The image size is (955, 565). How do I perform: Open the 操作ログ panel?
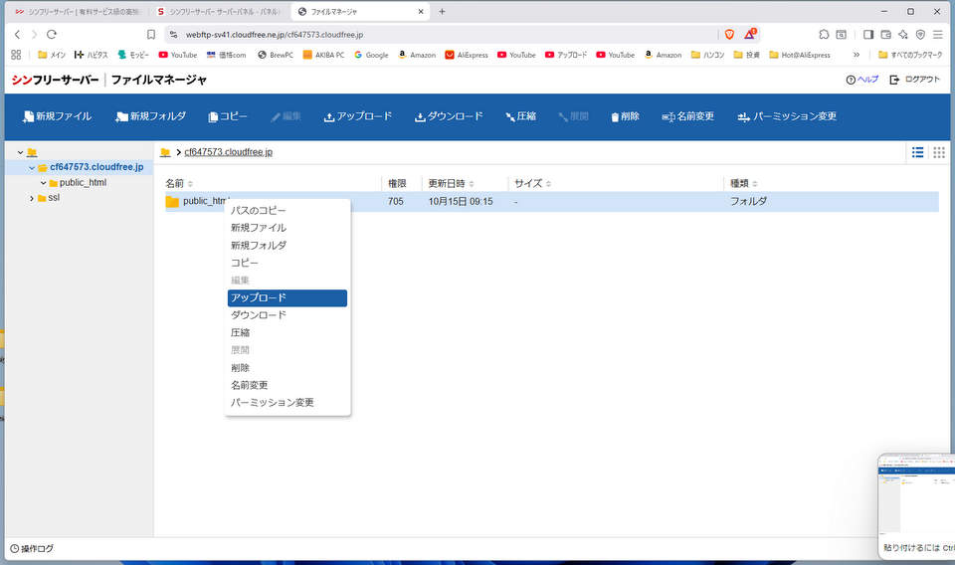coord(32,549)
